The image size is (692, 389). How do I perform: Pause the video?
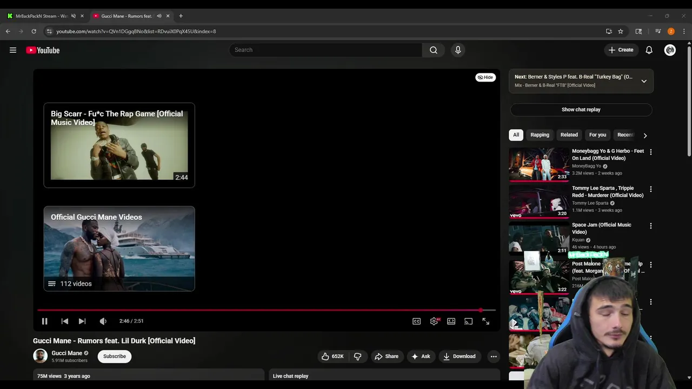click(x=45, y=321)
